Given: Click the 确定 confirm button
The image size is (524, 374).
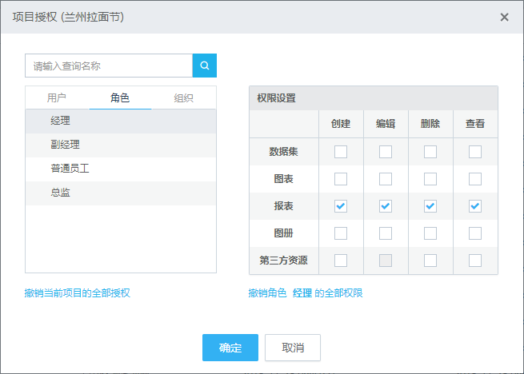Looking at the screenshot, I should click(230, 348).
